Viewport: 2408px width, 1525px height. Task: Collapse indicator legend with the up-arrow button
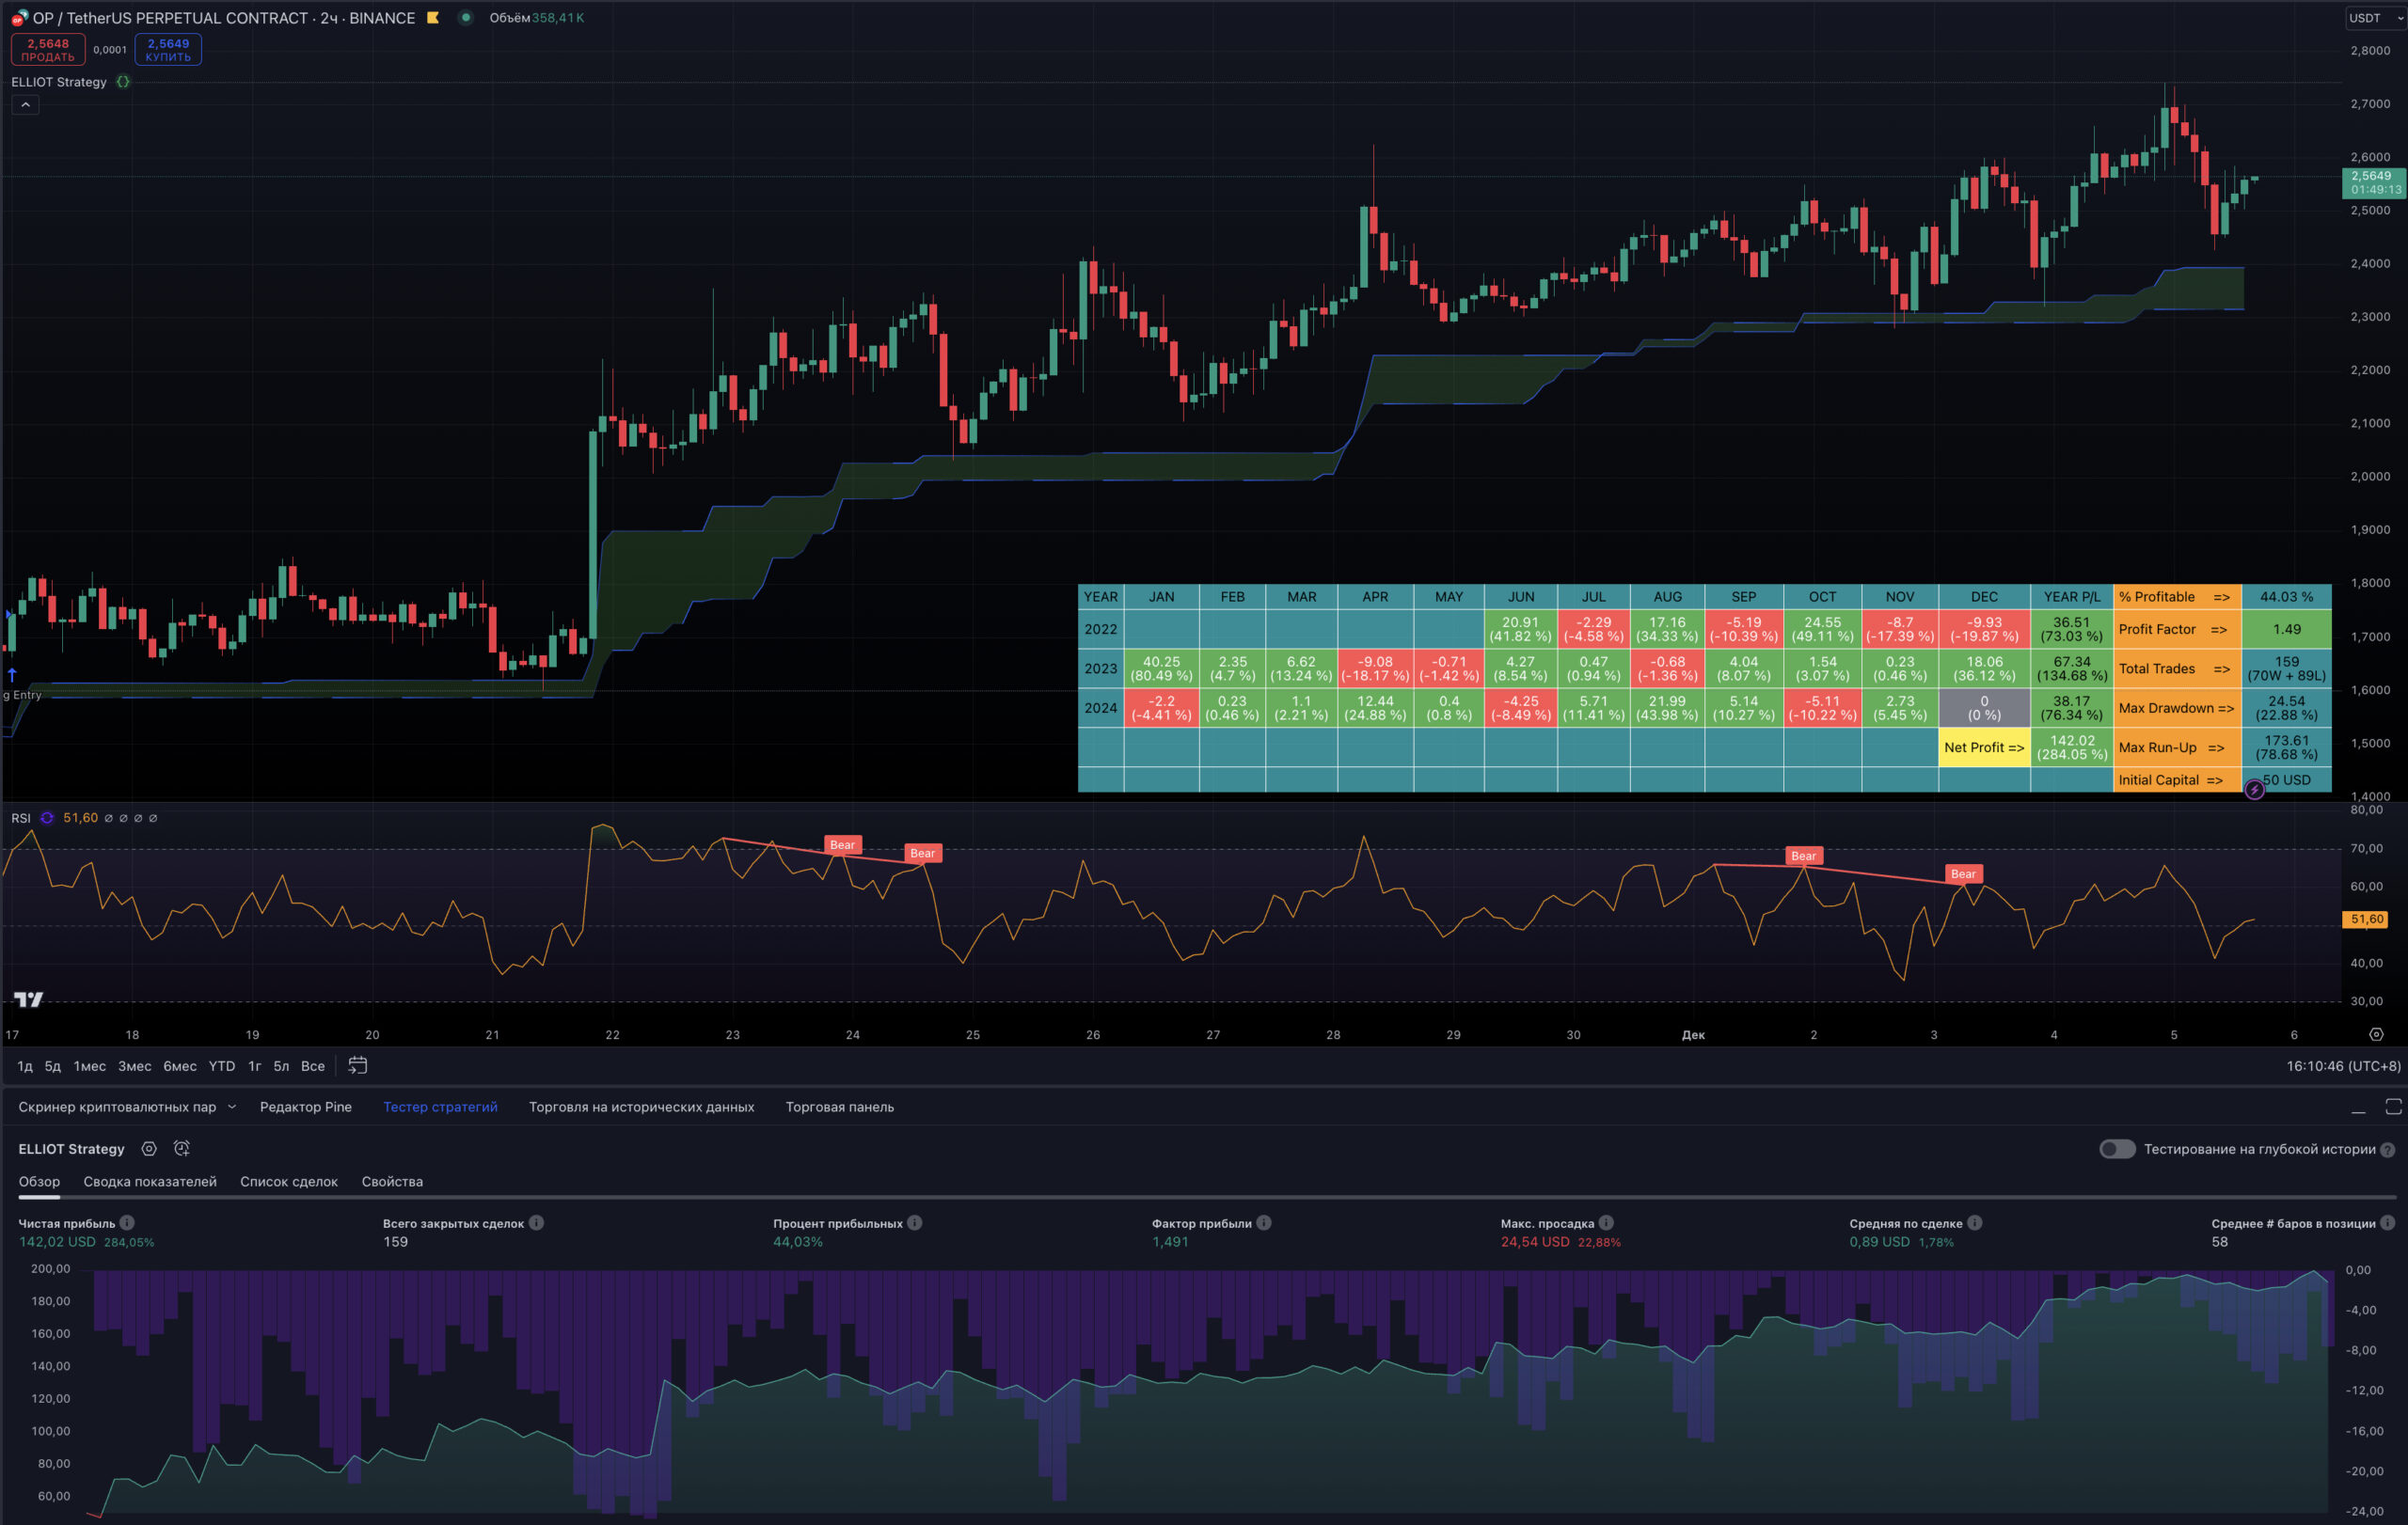pyautogui.click(x=25, y=104)
